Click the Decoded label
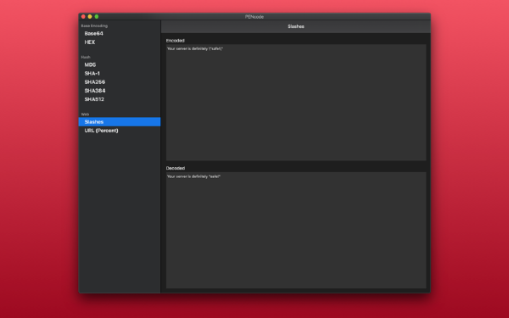 tap(176, 168)
